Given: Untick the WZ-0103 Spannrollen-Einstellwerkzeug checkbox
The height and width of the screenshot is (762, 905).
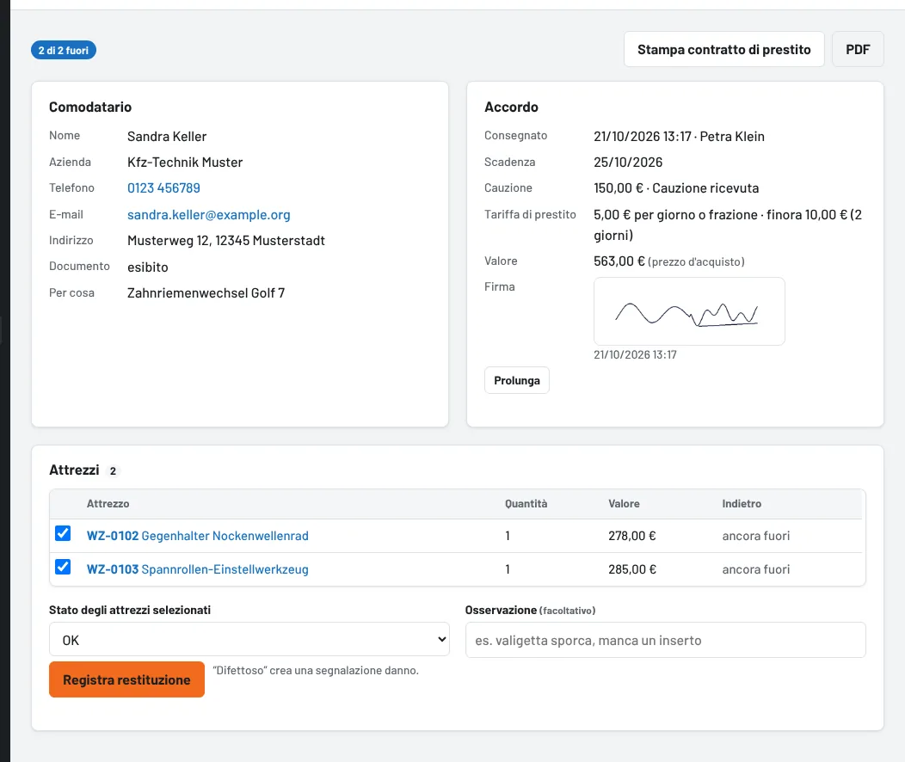Looking at the screenshot, I should pos(63,567).
